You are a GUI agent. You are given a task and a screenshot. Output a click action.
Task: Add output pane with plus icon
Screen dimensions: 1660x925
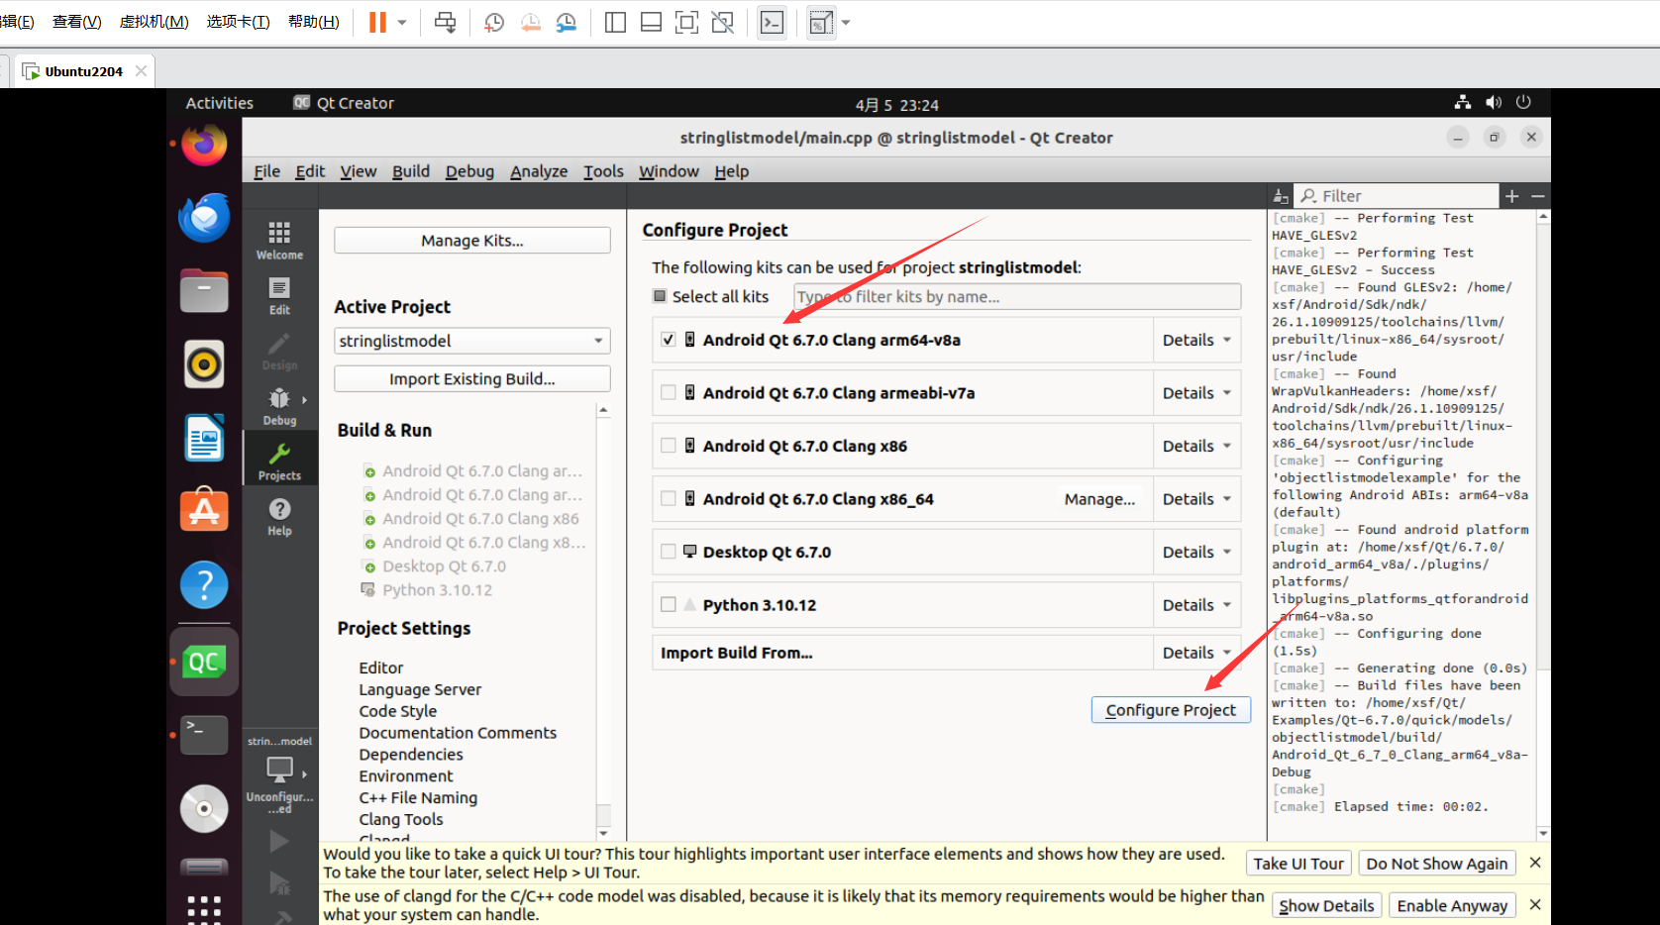[1512, 196]
